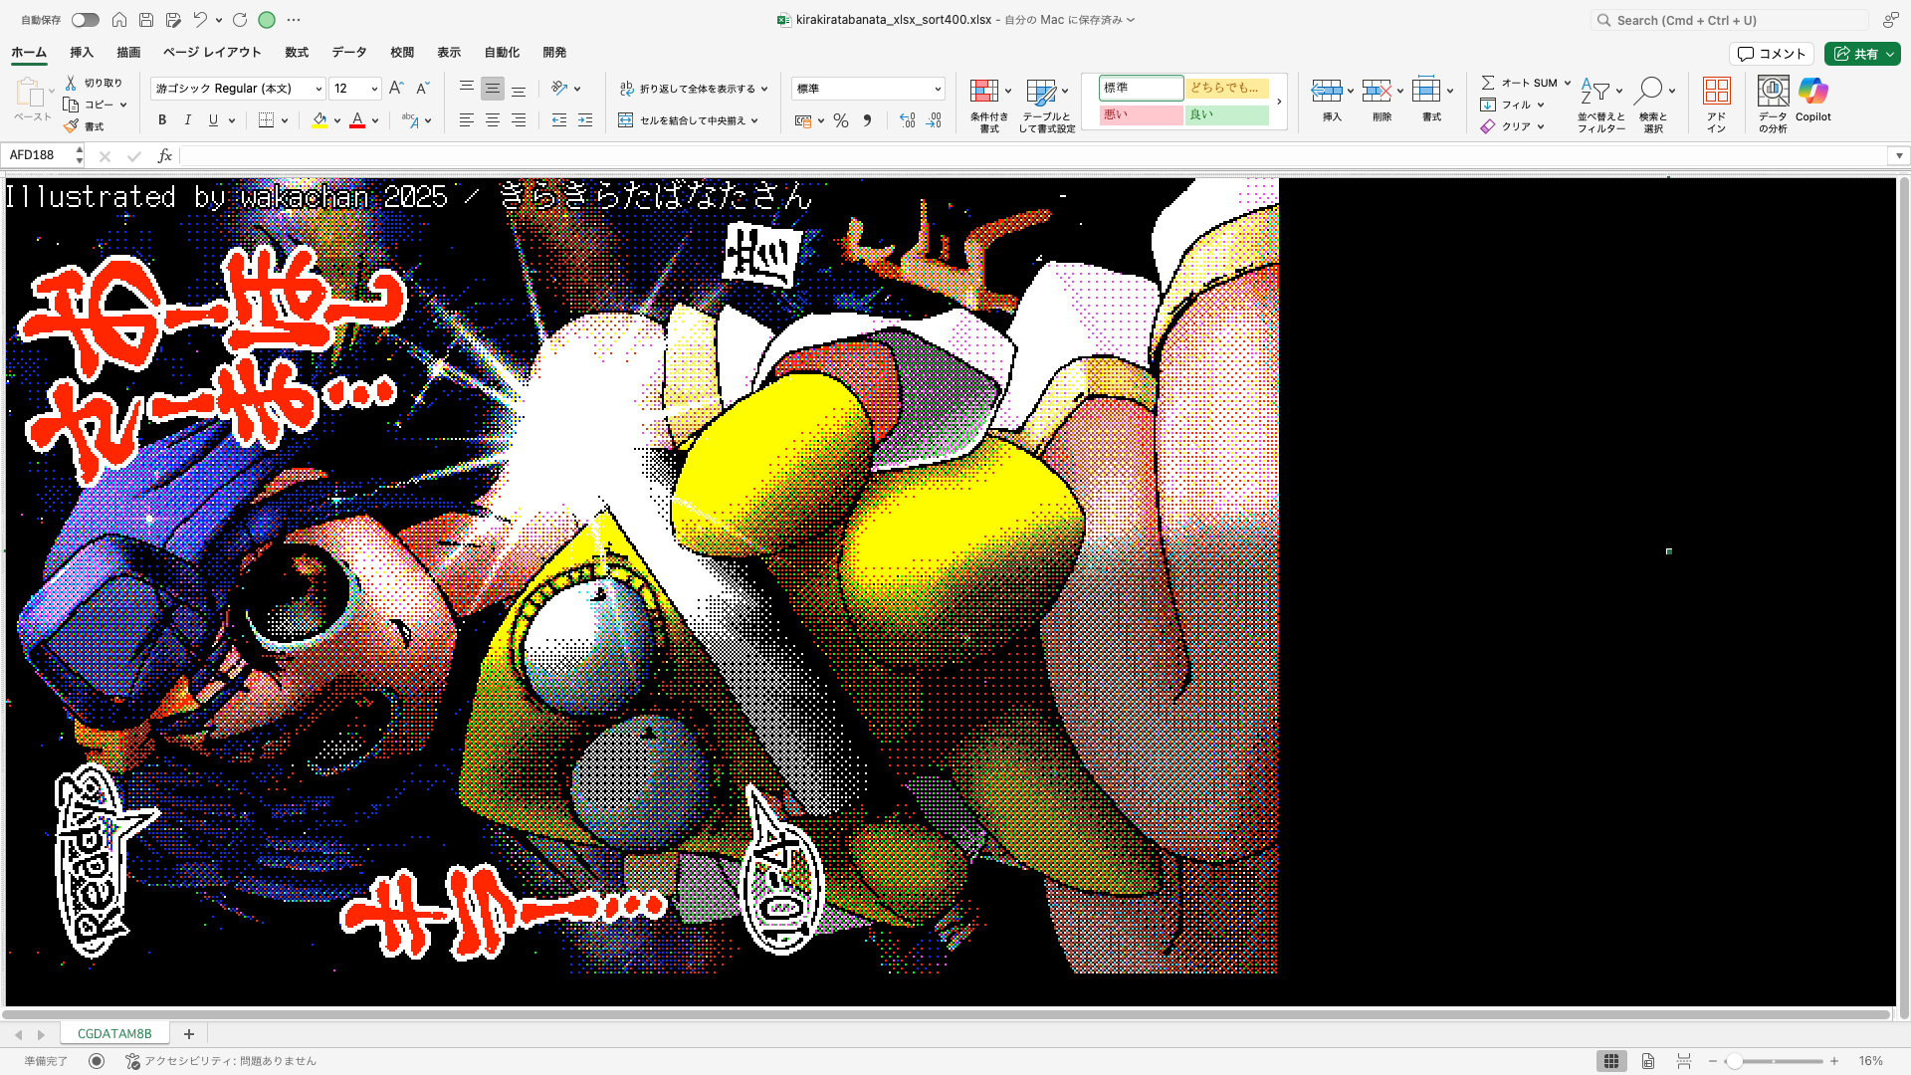
Task: Open the font size combo box
Action: click(355, 89)
